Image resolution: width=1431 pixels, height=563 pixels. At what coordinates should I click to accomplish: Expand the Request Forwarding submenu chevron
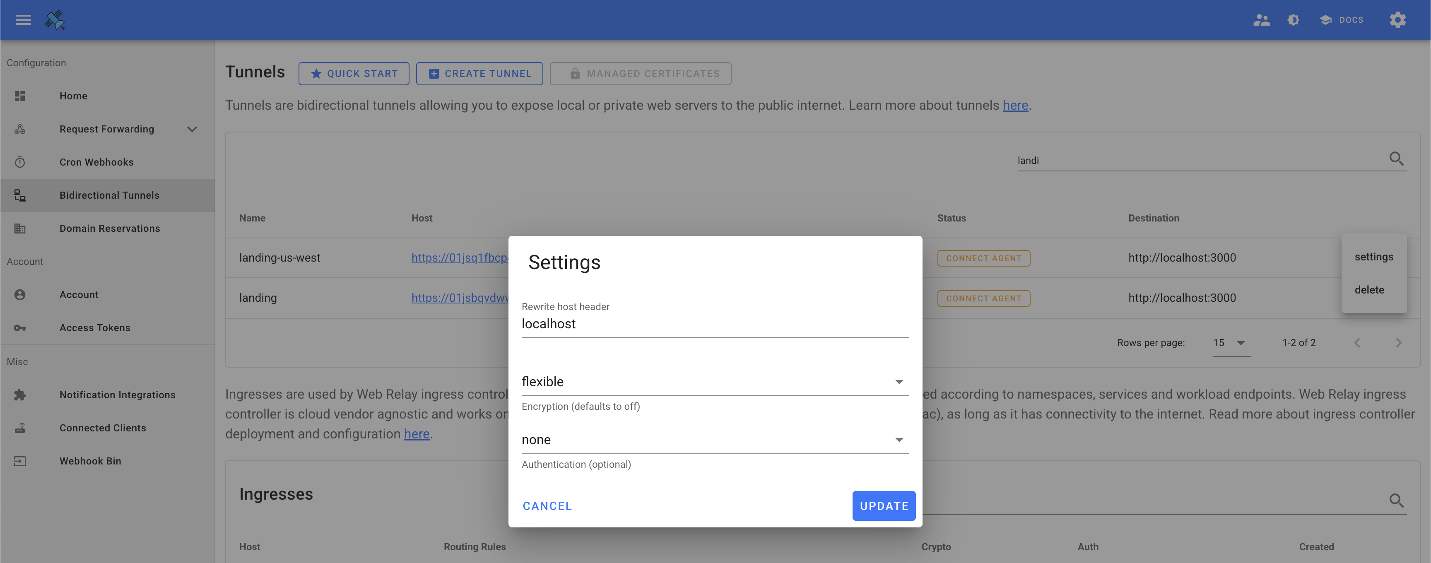point(192,130)
